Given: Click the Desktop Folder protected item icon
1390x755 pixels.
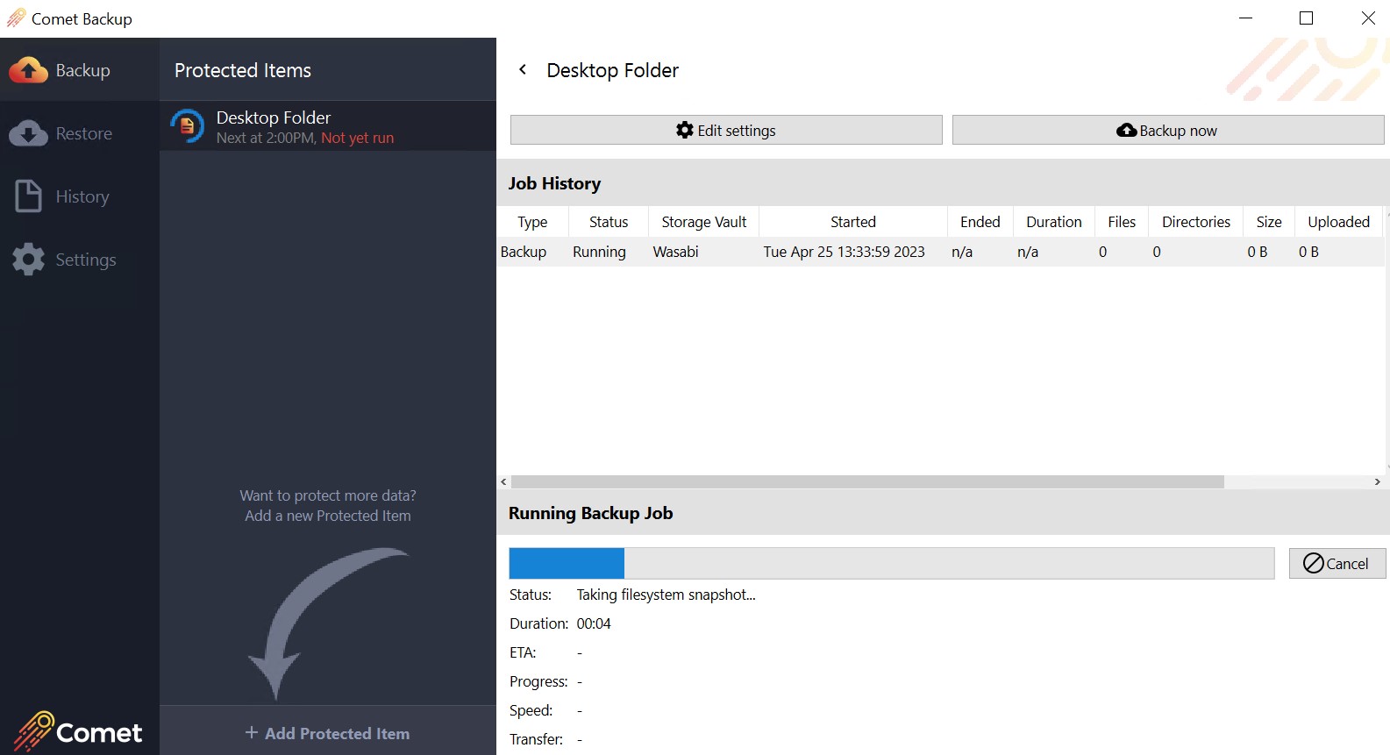Looking at the screenshot, I should (187, 126).
